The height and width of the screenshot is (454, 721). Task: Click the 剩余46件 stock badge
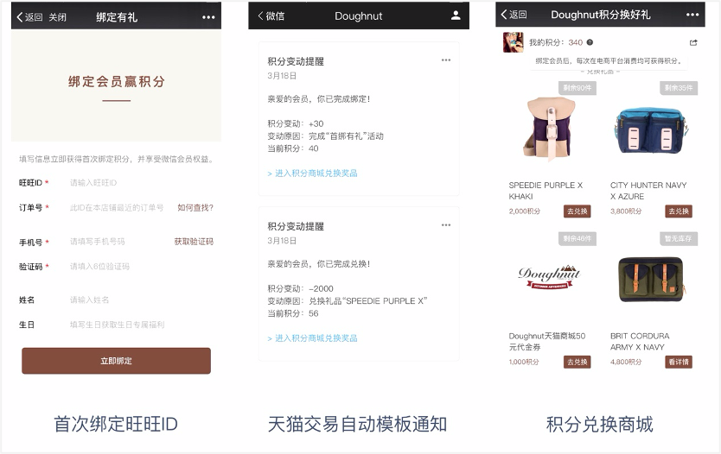coord(577,239)
